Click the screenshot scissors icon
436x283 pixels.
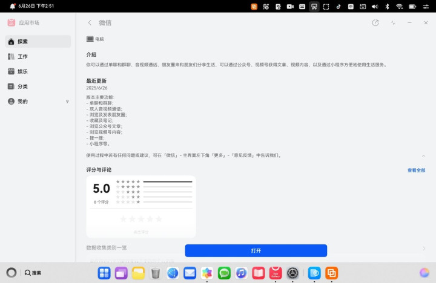[314, 7]
